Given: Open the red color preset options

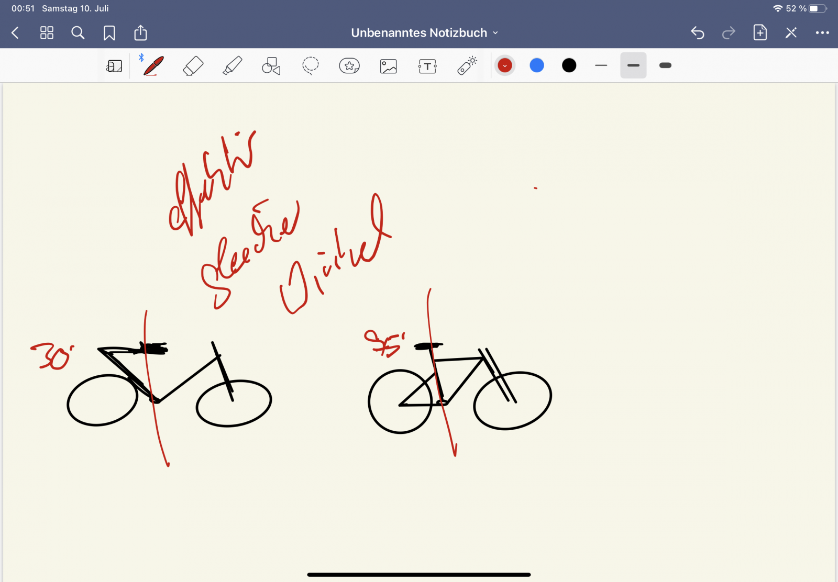Looking at the screenshot, I should pos(505,65).
